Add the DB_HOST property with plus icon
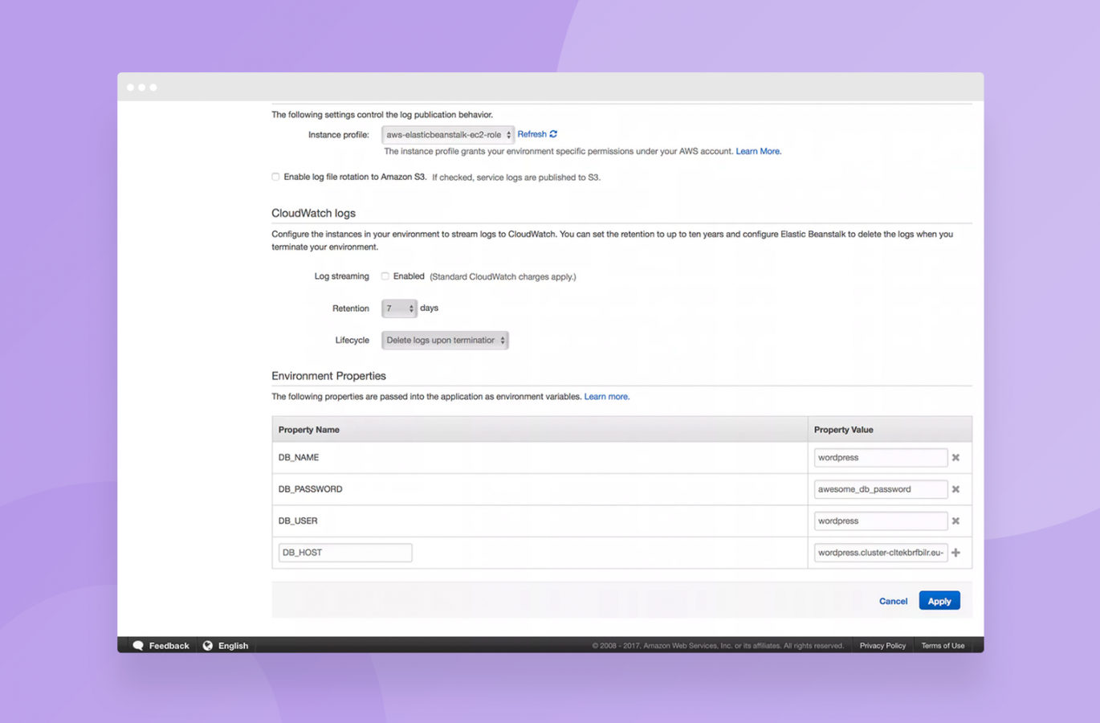 (x=955, y=553)
